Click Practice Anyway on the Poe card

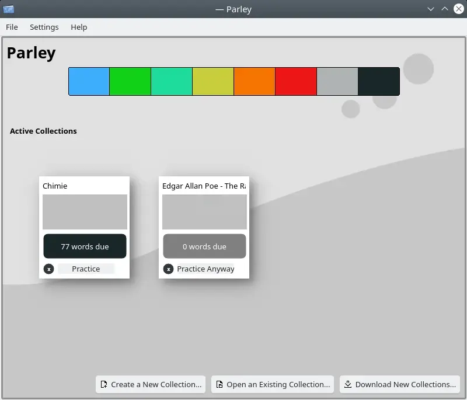[x=205, y=269]
